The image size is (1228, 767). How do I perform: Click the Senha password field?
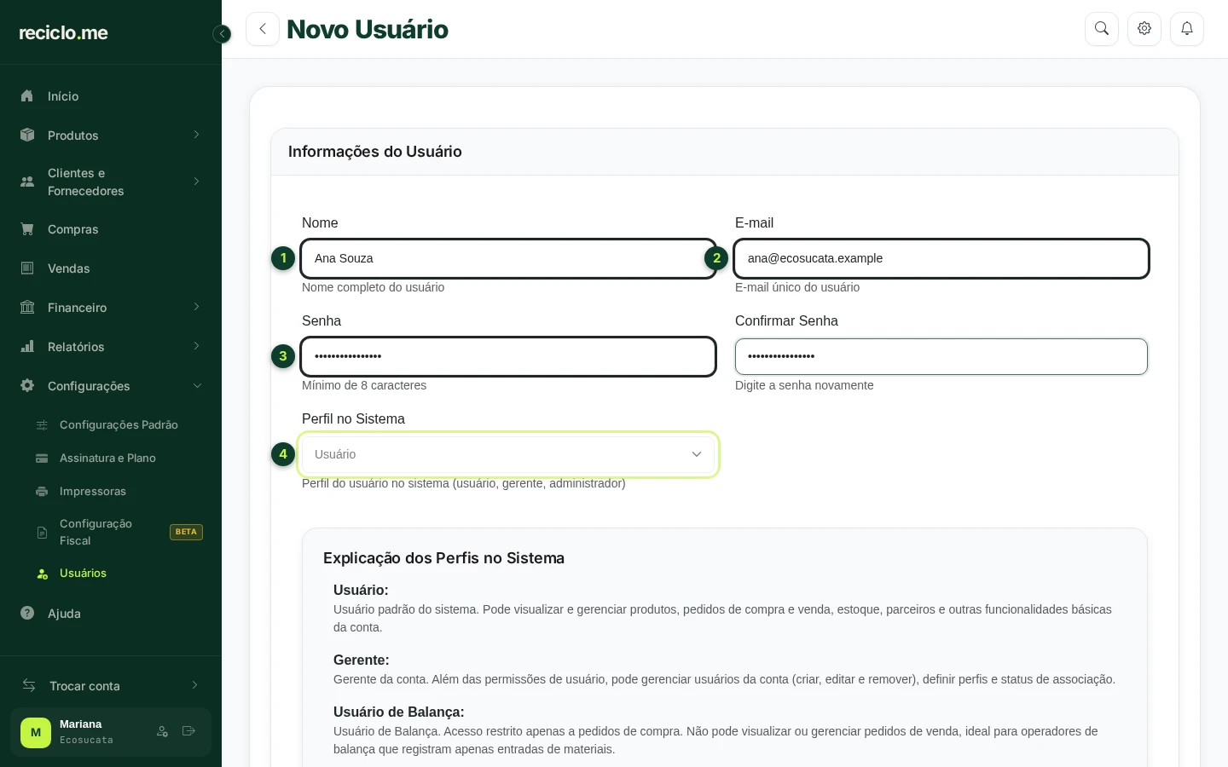point(508,356)
